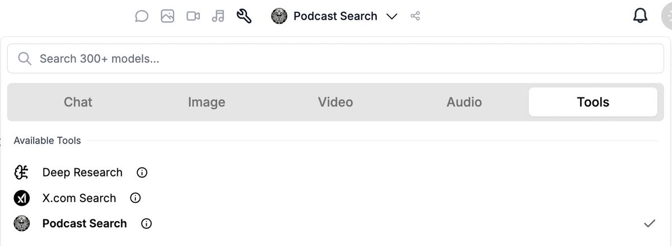Click the X.com Search logo icon
The image size is (672, 246).
[21, 198]
